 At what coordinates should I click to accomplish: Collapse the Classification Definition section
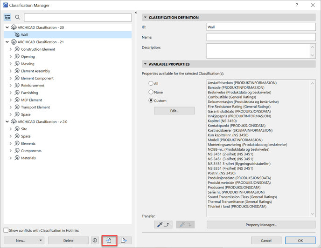click(145, 17)
